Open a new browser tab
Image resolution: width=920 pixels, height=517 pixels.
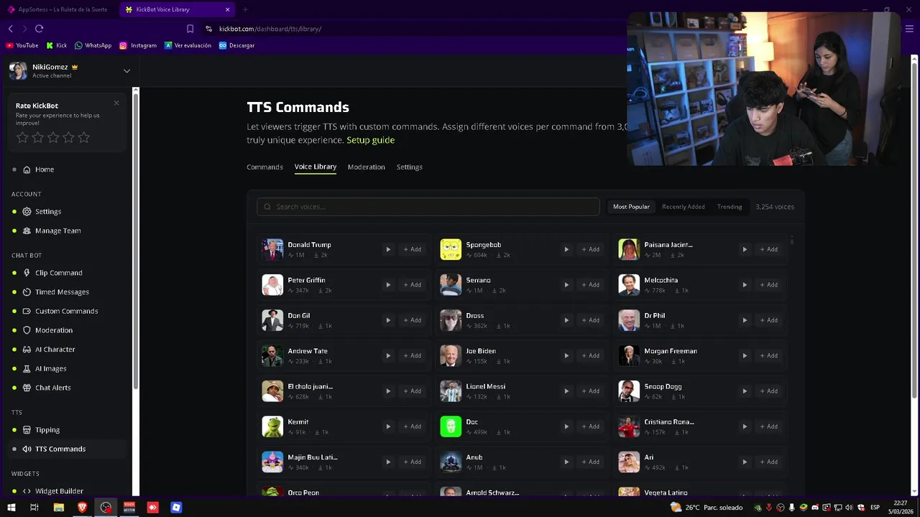245,9
